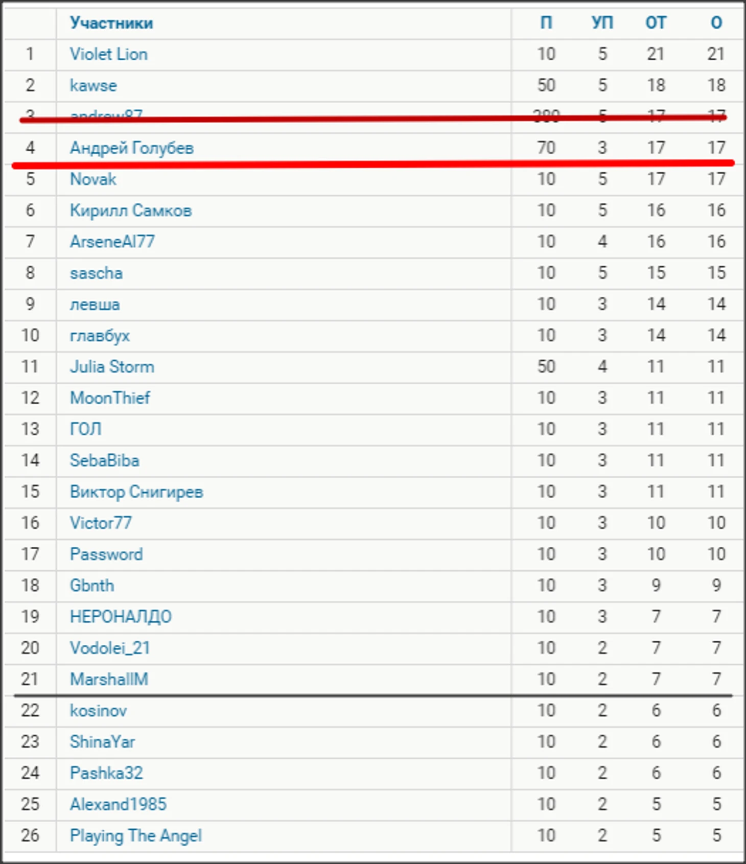Open левша participant profile

pos(95,305)
